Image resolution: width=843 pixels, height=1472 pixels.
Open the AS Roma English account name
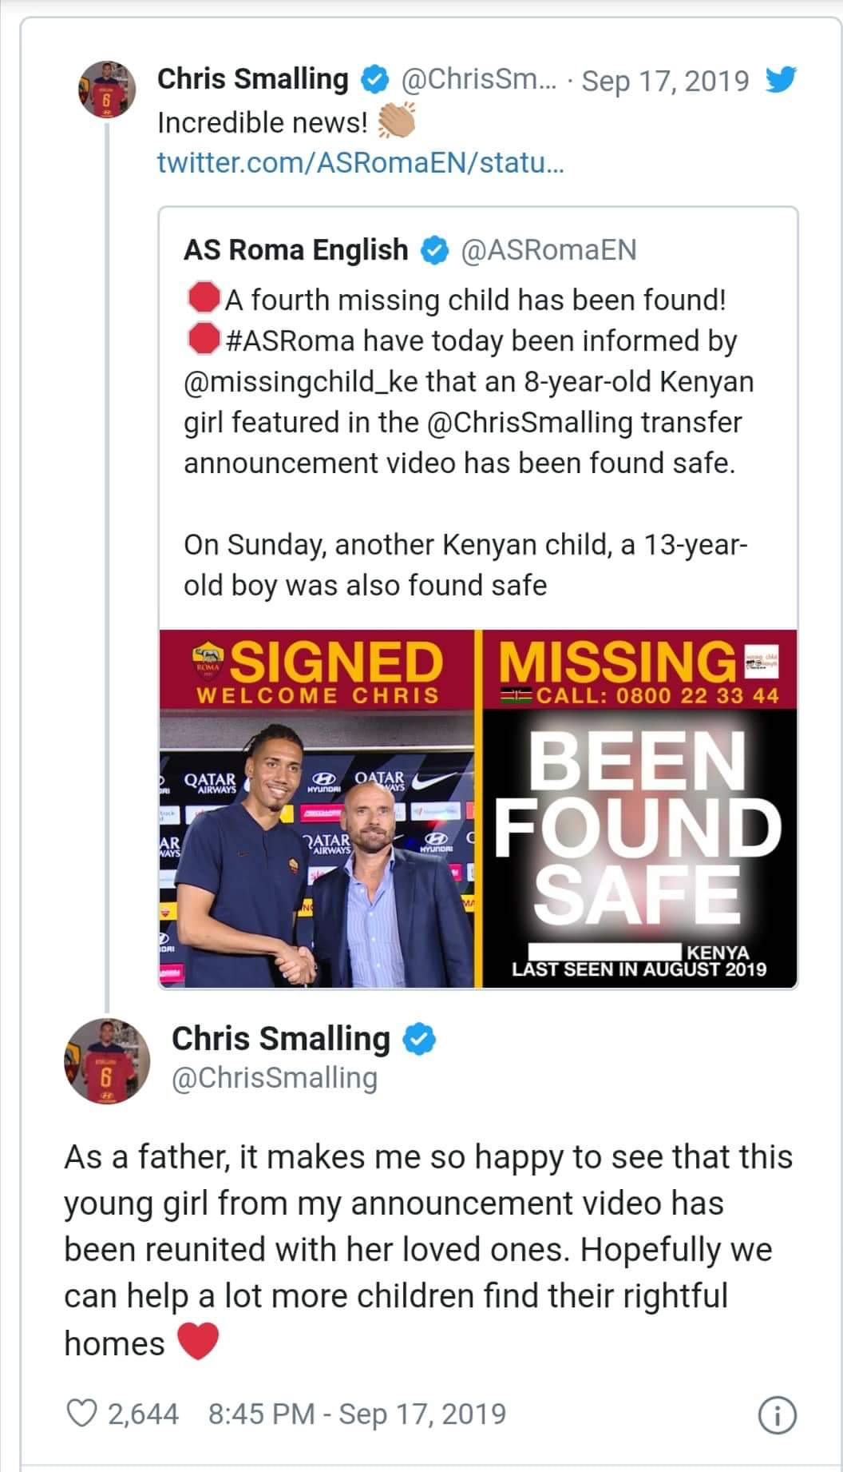tap(295, 250)
